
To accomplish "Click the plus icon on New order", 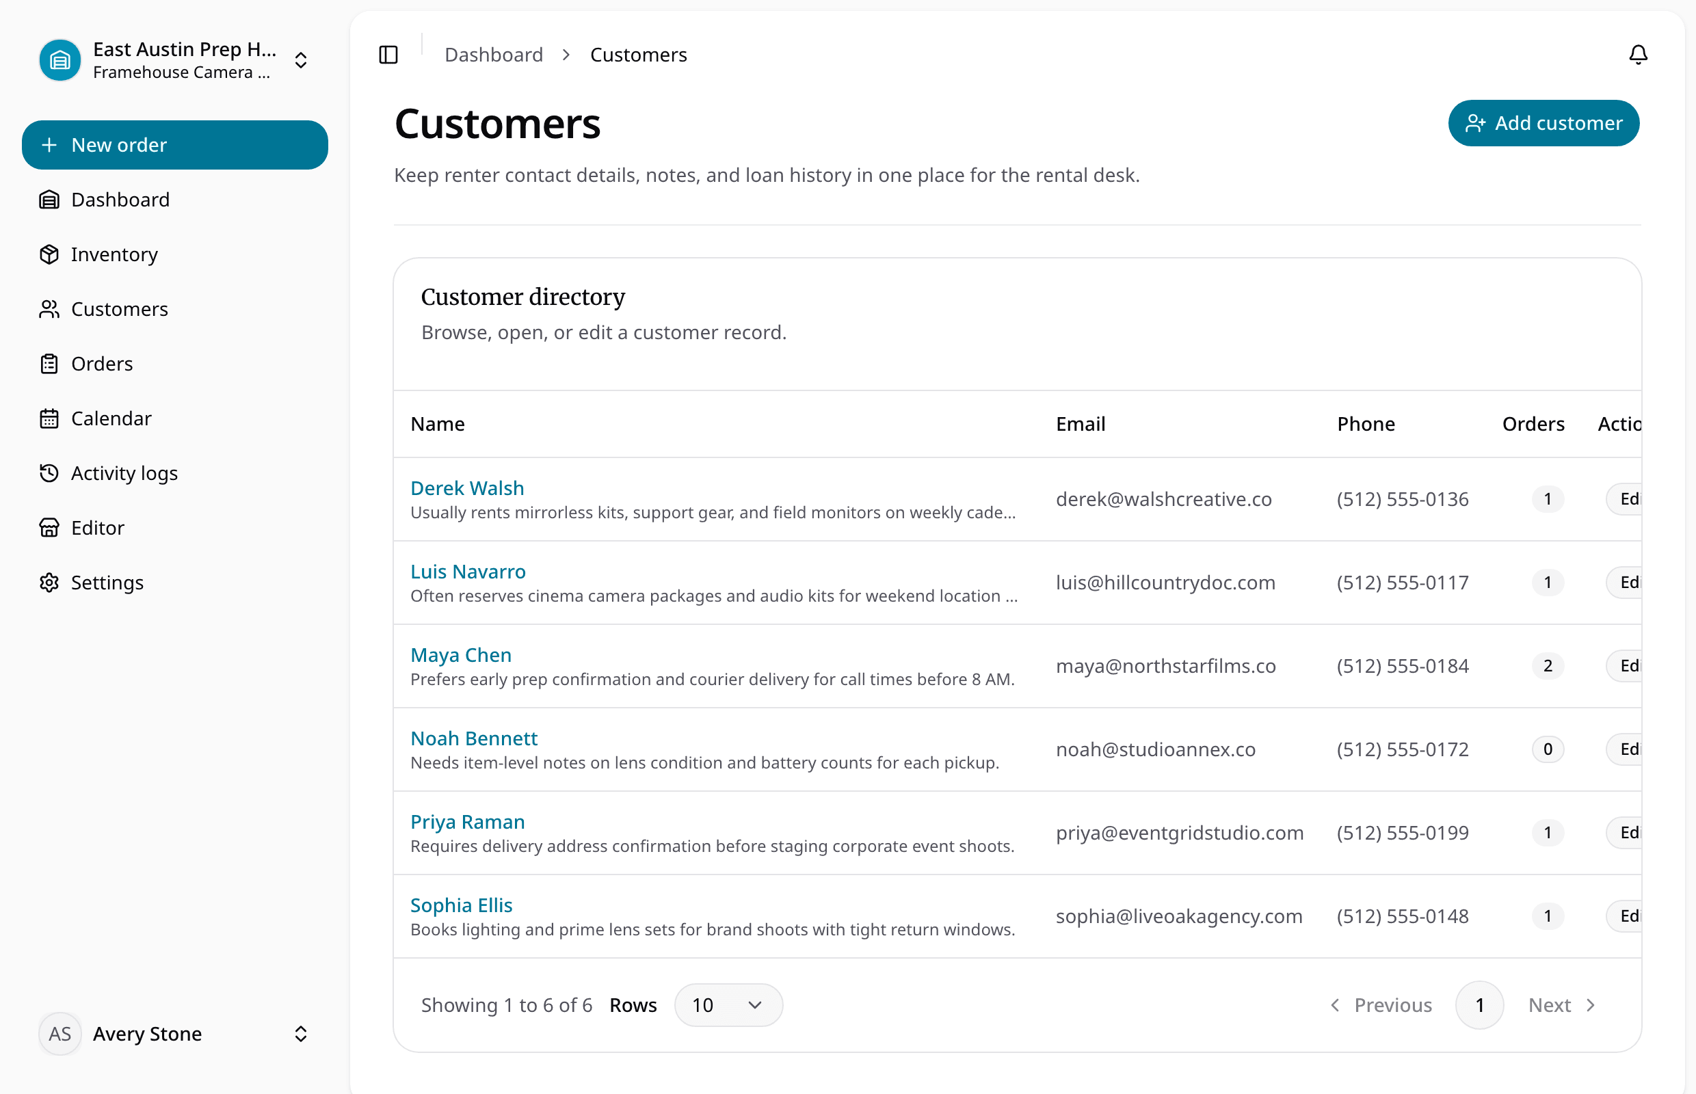I will [49, 145].
